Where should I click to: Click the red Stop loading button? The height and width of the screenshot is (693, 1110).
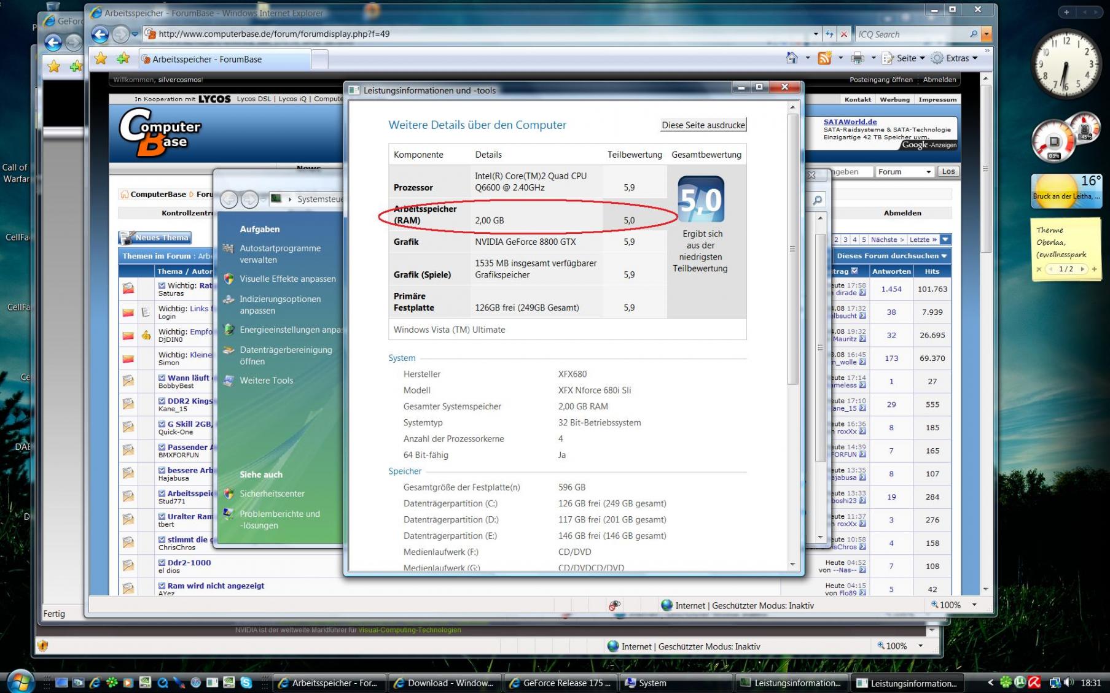844,34
